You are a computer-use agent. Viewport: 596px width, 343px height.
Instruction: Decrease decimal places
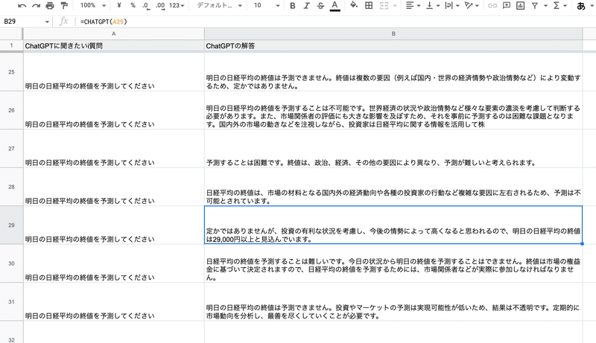pyautogui.click(x=146, y=6)
